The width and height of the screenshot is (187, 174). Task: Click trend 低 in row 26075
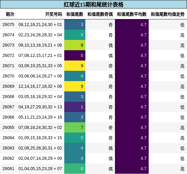(x=182, y=25)
